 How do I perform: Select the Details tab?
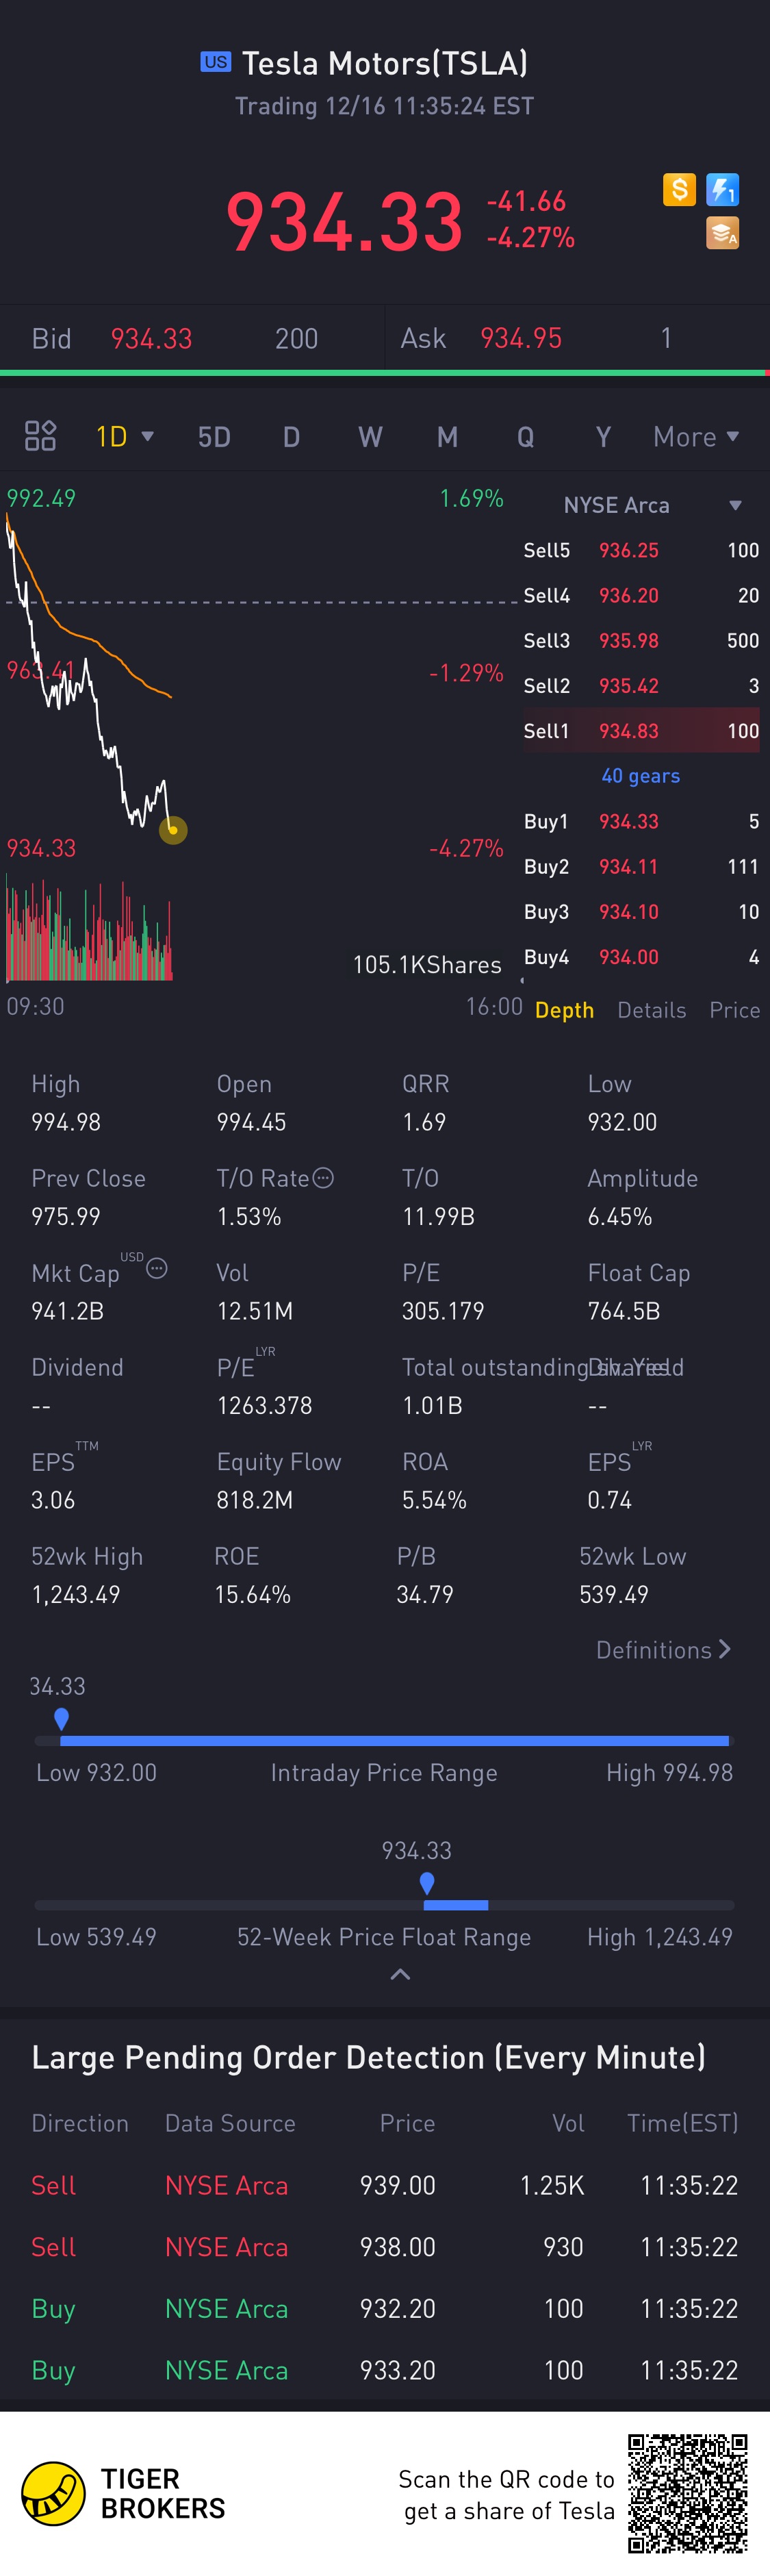click(652, 1010)
